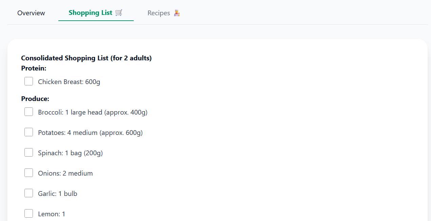Click the 'Potatoes: 4 medium' label text

coord(90,133)
